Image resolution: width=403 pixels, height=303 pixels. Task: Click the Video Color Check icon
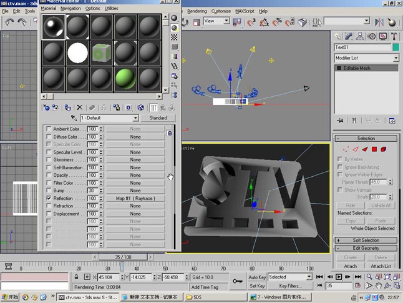[174, 56]
